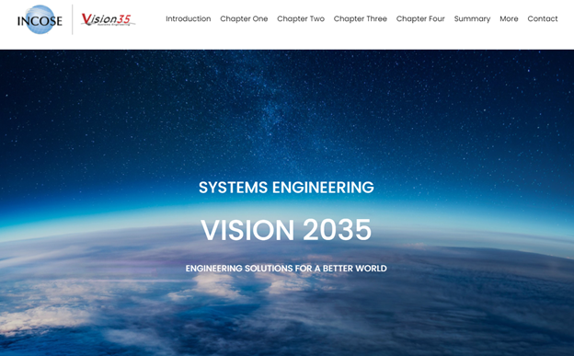Expand the More navigation menu
574x356 pixels.
509,18
